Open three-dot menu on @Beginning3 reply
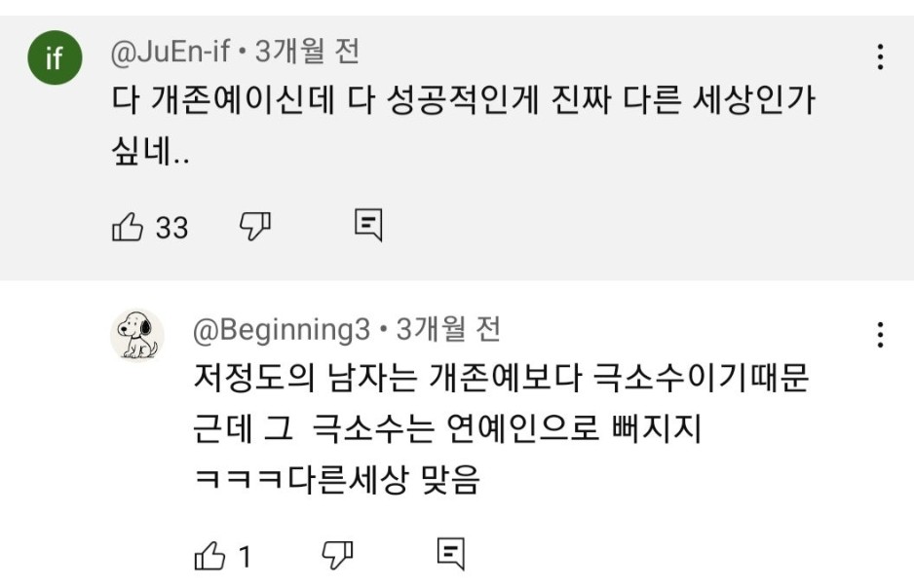914x587 pixels. click(x=880, y=334)
